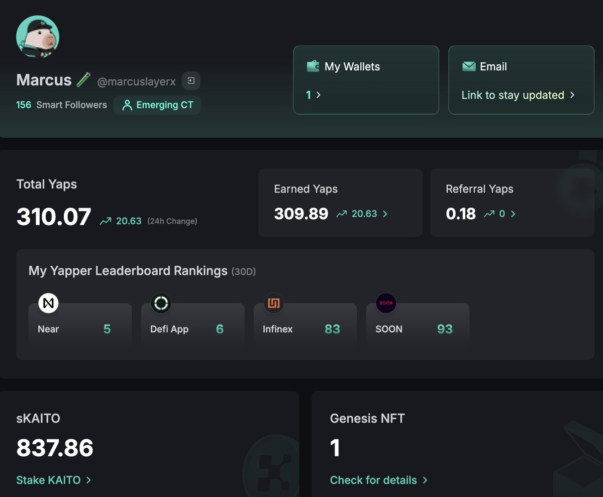Viewport: 603px width, 497px height.
Task: Click chevron next to Check for details
Action: coord(425,480)
